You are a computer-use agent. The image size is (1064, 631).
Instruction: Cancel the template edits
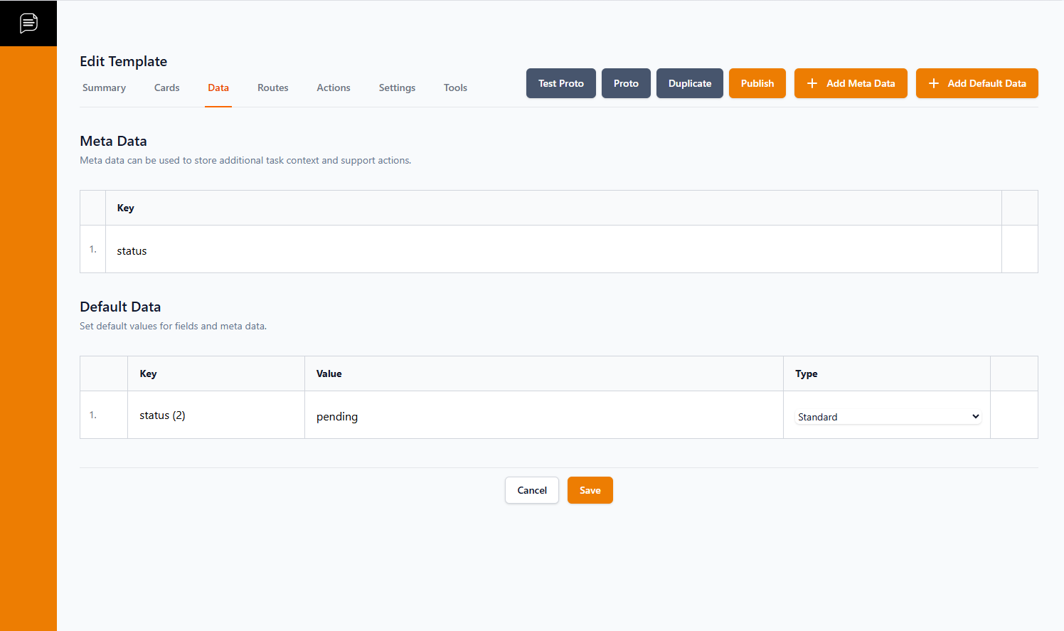point(532,490)
